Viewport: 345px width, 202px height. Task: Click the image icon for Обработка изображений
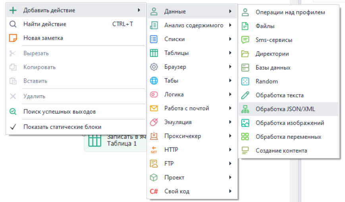tap(245, 123)
